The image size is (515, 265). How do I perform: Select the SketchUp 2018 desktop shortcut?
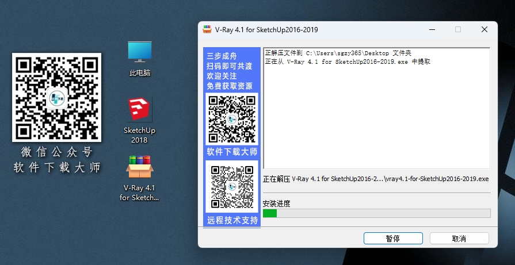pos(140,120)
